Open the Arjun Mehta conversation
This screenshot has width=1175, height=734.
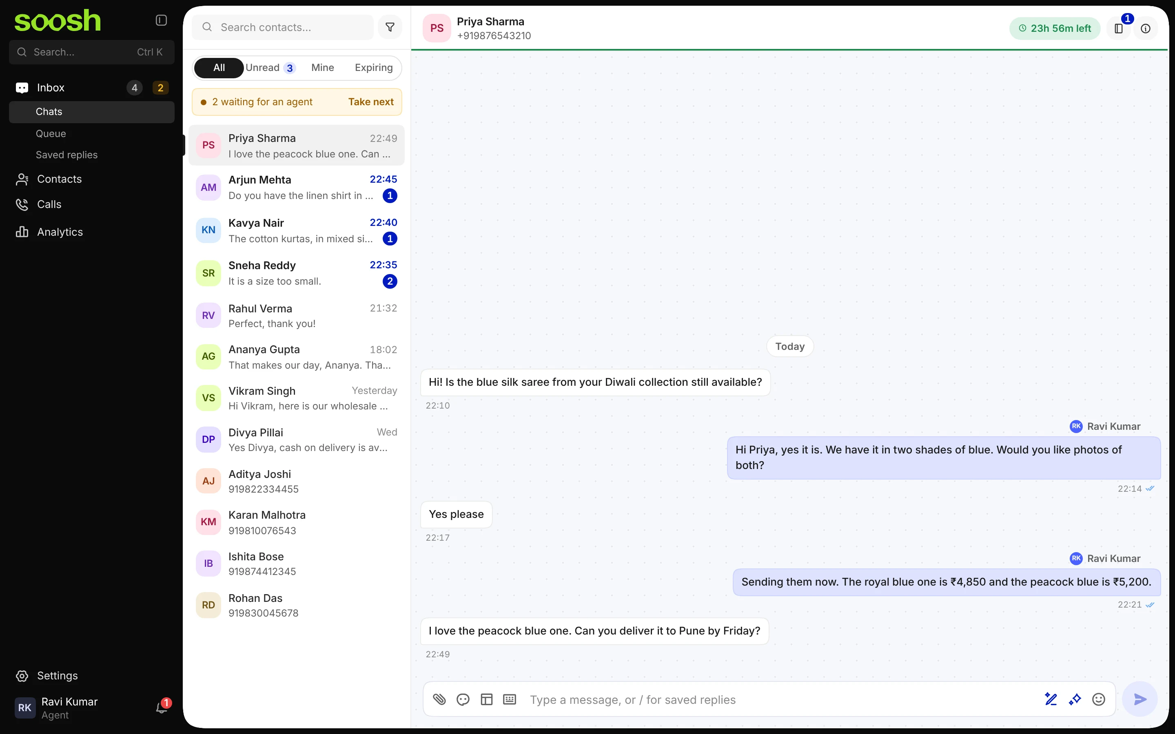[296, 188]
